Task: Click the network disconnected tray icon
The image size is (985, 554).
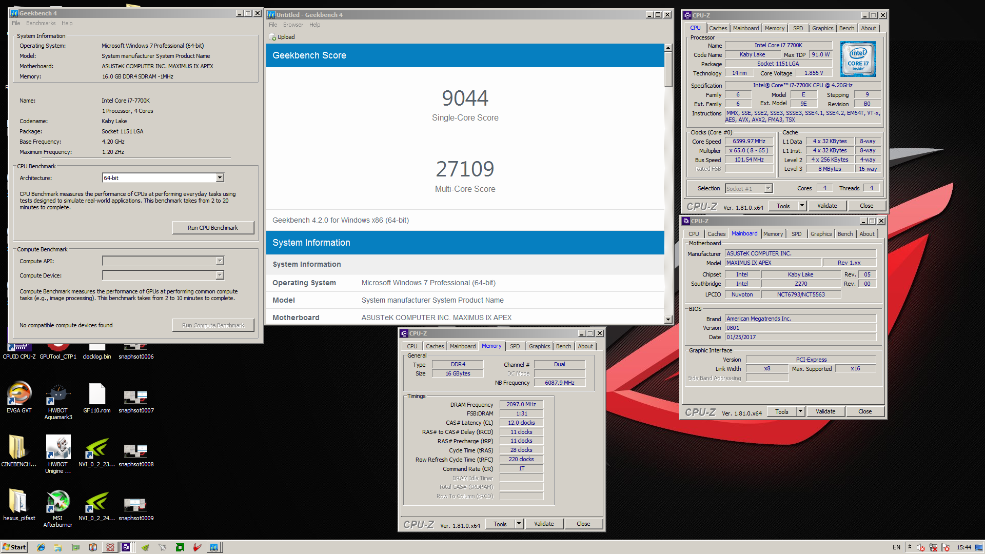Action: pyautogui.click(x=933, y=547)
